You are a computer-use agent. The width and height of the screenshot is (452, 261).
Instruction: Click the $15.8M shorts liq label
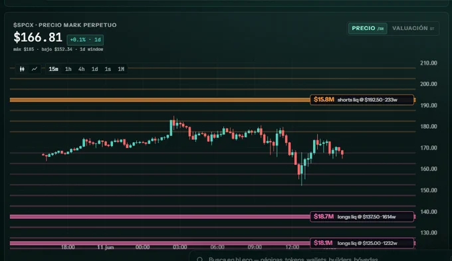pos(362,100)
